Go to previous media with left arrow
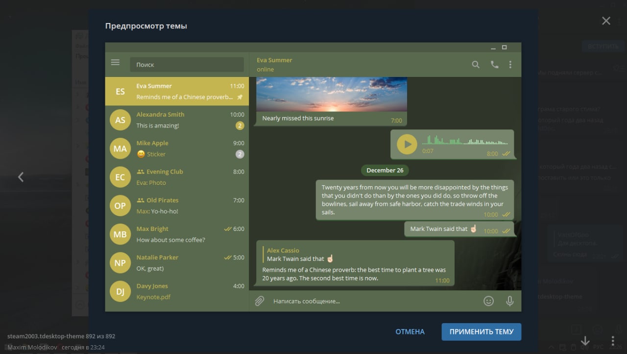This screenshot has width=627, height=354. 21,177
